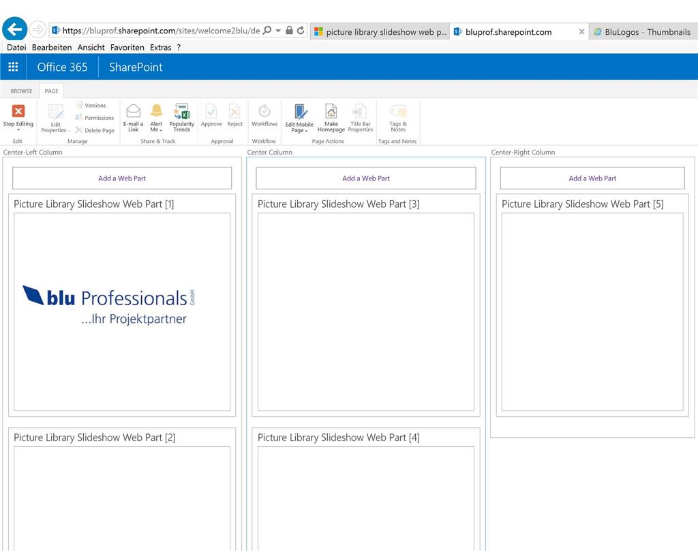This screenshot has width=698, height=551.
Task: Open the Datei menu
Action: 16,47
